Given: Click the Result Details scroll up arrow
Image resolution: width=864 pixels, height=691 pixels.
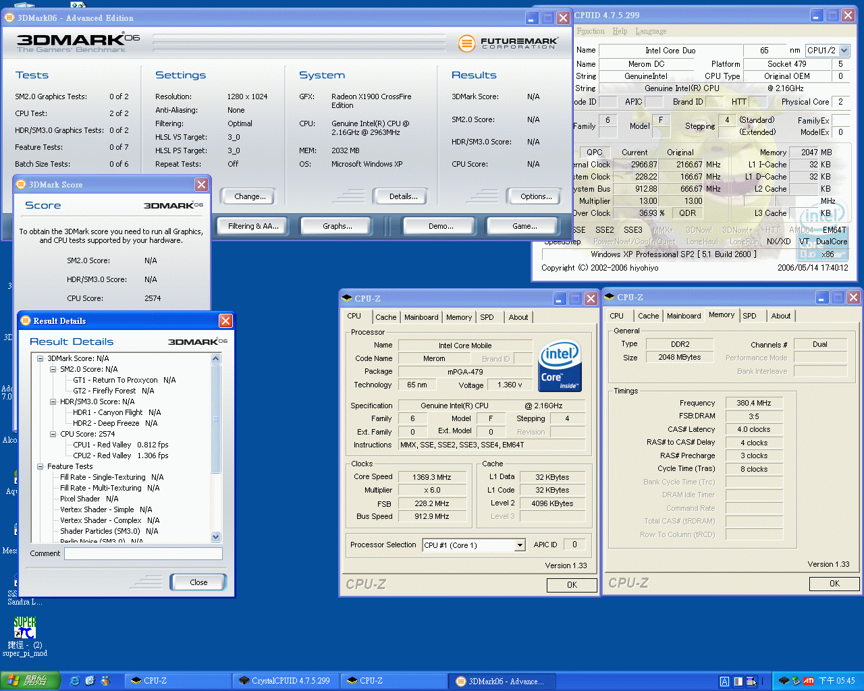Looking at the screenshot, I should pos(216,358).
